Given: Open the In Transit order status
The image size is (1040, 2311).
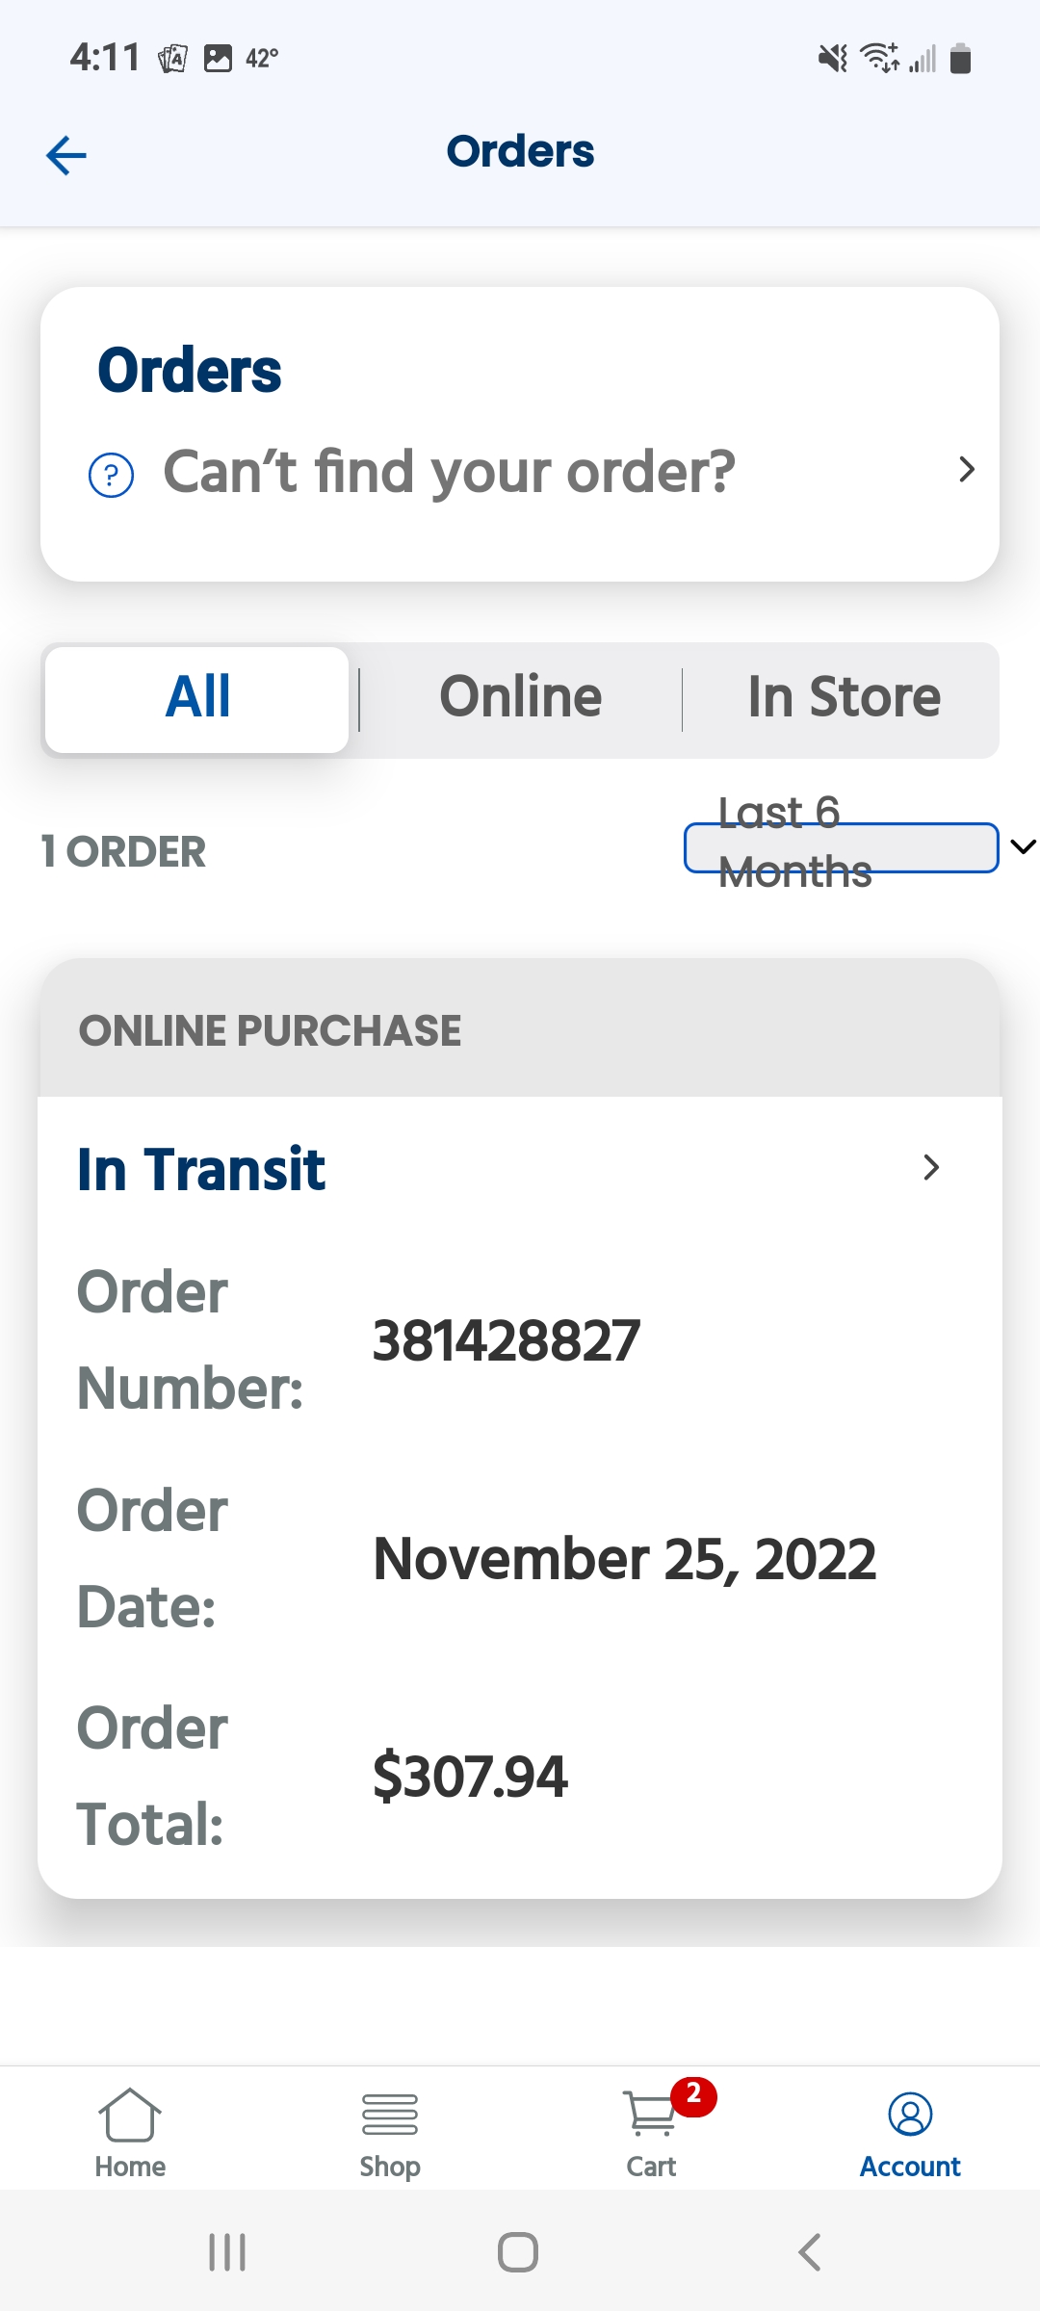Looking at the screenshot, I should (x=201, y=1169).
